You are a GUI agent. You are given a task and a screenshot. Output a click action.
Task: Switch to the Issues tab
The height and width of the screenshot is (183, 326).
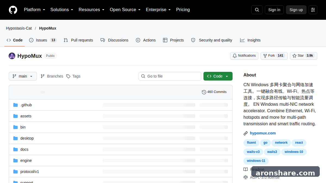coord(43,40)
